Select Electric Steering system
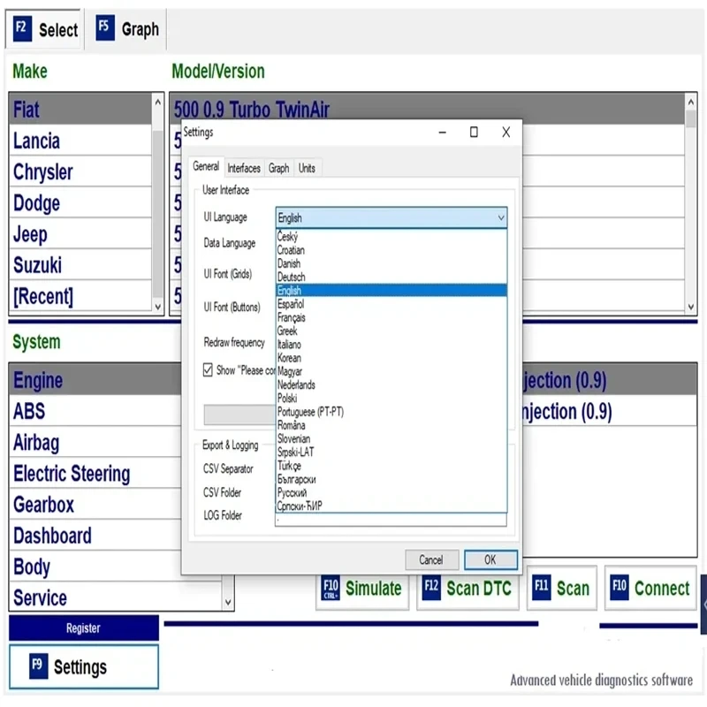 point(95,474)
